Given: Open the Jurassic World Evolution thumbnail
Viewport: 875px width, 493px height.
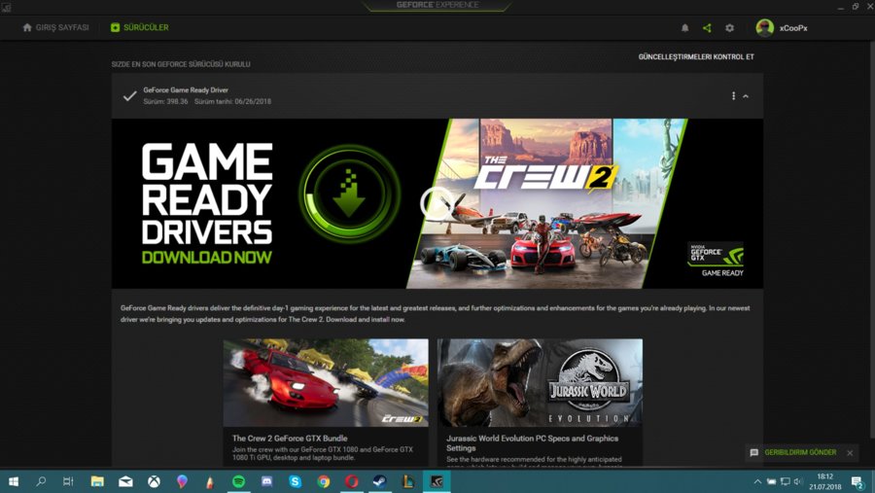Looking at the screenshot, I should point(540,382).
